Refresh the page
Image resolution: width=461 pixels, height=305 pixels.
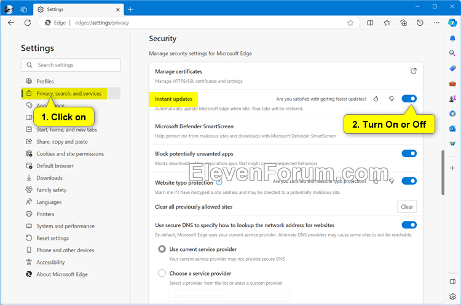(x=28, y=23)
